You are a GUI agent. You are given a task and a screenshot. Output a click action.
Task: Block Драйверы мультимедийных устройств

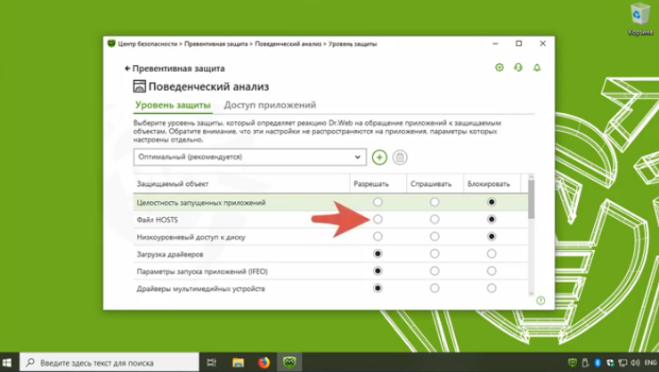point(492,288)
